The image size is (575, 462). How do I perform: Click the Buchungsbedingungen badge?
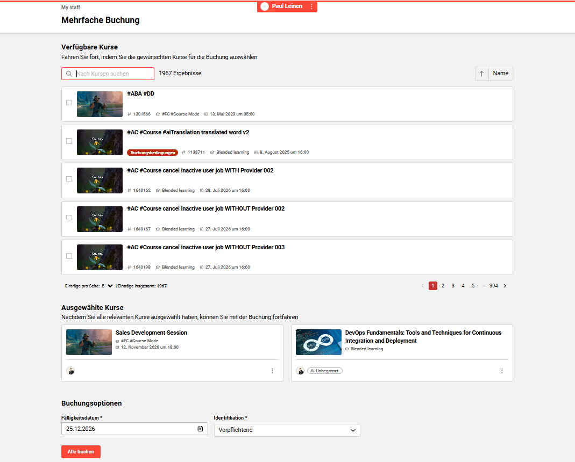[153, 153]
